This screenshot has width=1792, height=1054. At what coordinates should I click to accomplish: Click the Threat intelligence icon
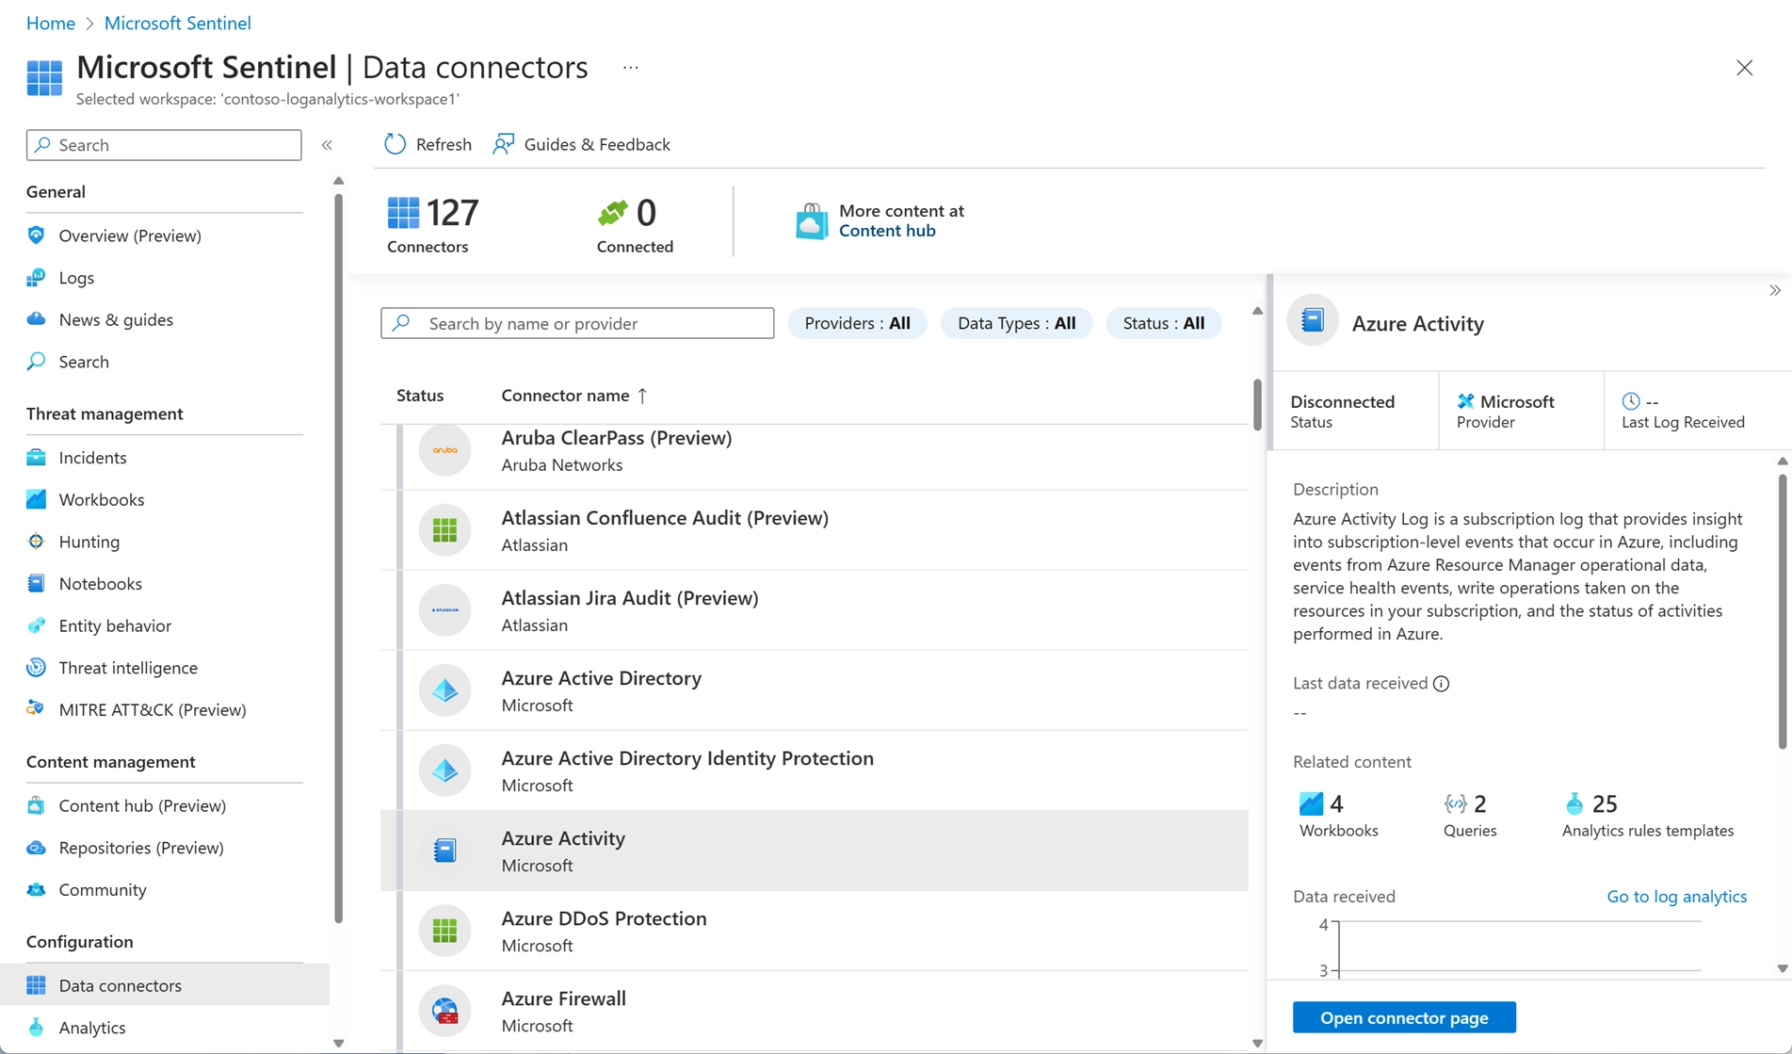36,668
